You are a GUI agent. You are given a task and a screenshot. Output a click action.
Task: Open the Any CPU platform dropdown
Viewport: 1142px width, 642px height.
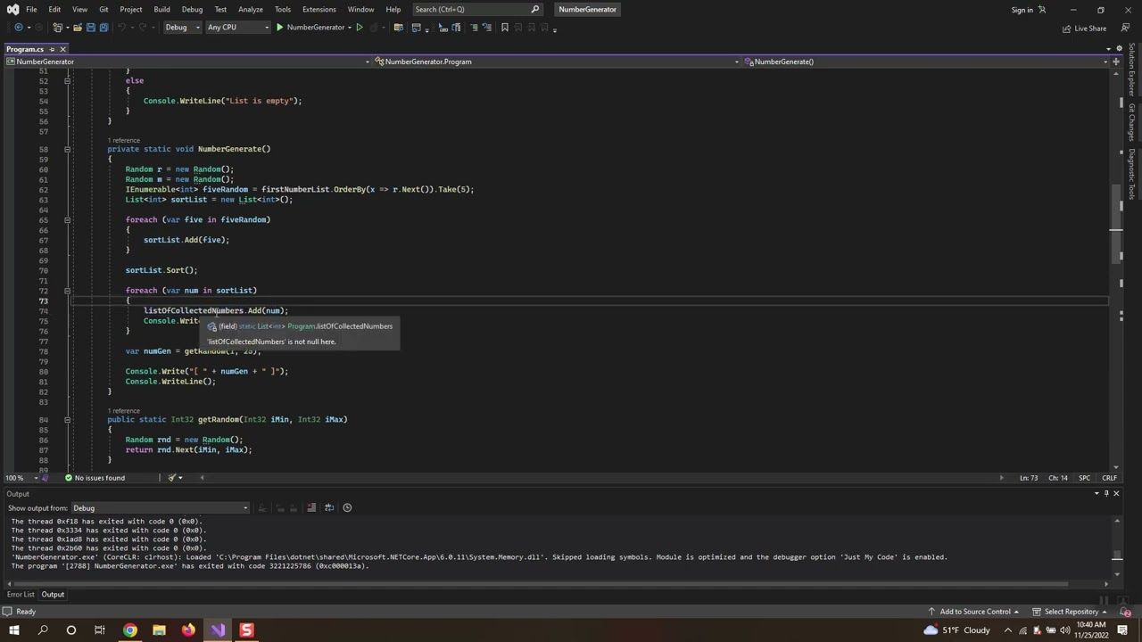237,28
